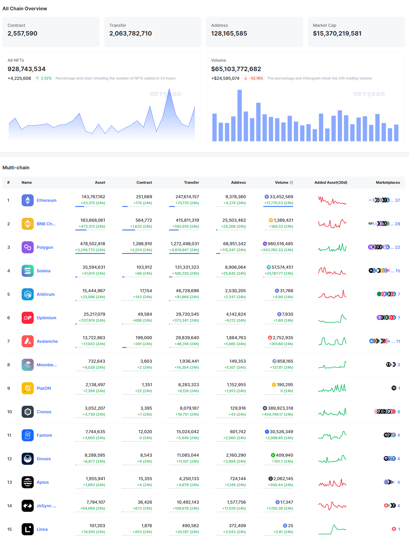This screenshot has width=409, height=544.
Task: Click the -52.16% decrease badge
Action: pos(254,78)
